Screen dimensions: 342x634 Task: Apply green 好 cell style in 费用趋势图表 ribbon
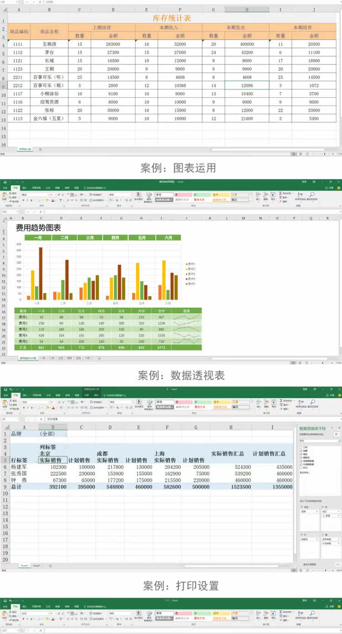[x=202, y=195]
